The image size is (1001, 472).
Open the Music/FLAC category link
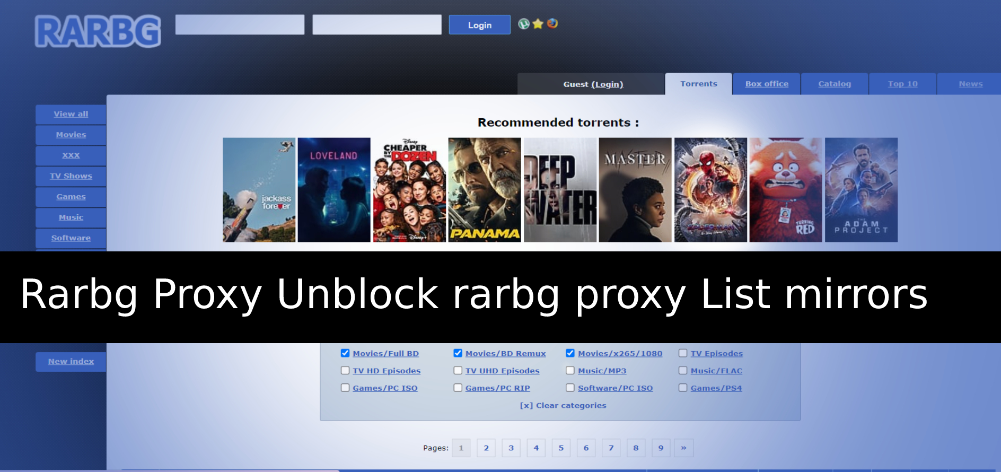pyautogui.click(x=716, y=371)
